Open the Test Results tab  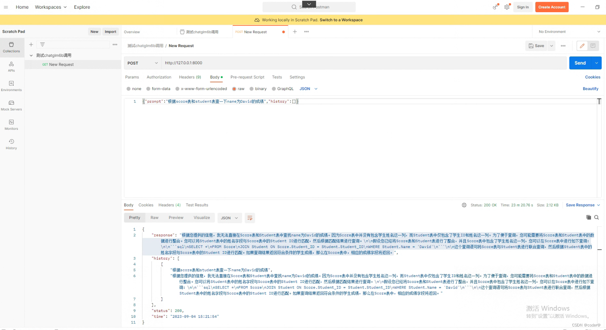[197, 205]
